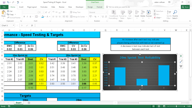Open Format as Table gallery
This screenshot has height=108, width=192.
point(123,15)
